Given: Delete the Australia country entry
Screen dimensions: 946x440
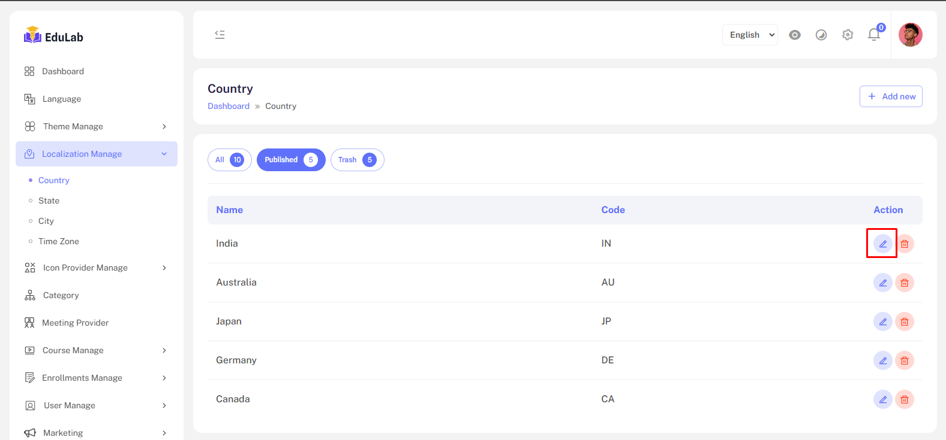Looking at the screenshot, I should 905,283.
